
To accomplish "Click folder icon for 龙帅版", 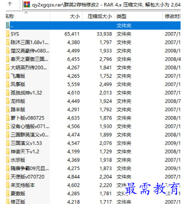I will pos(8,101).
